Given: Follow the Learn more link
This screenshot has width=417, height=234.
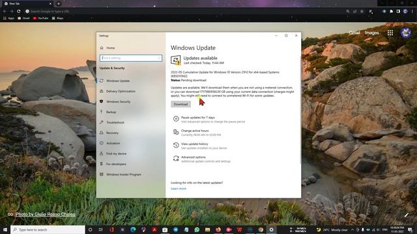Looking at the screenshot, I should (x=179, y=188).
